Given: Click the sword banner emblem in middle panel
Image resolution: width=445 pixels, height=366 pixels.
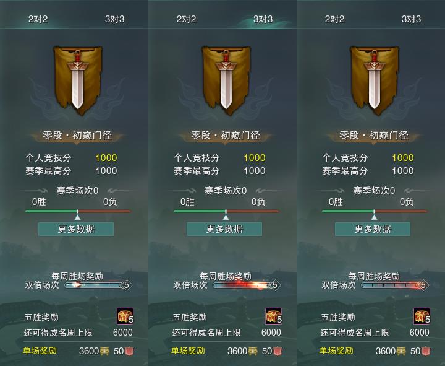Looking at the screenshot, I should [x=226, y=81].
